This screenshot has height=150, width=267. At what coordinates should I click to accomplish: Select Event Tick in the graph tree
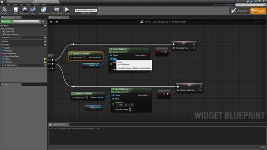(x=10, y=32)
